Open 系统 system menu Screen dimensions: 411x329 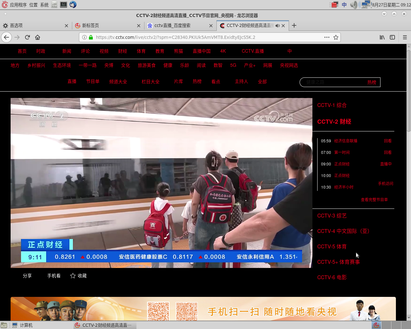click(44, 5)
